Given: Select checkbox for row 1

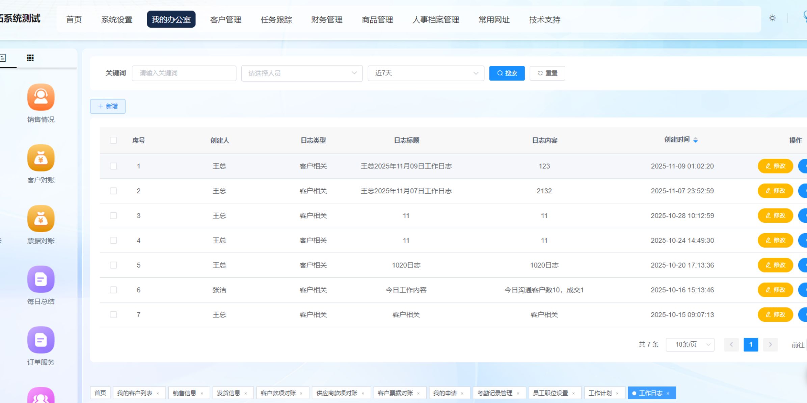Looking at the screenshot, I should 113,166.
